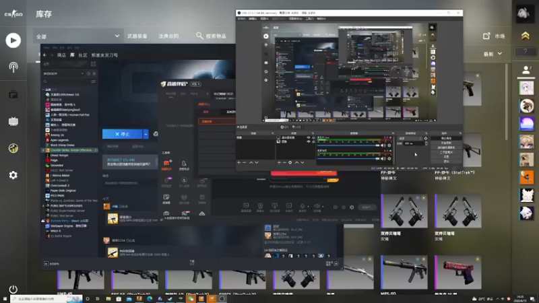The height and width of the screenshot is (303, 539).
Task: Click the power quit icon in CS:GO sidebar
Action: click(13, 289)
